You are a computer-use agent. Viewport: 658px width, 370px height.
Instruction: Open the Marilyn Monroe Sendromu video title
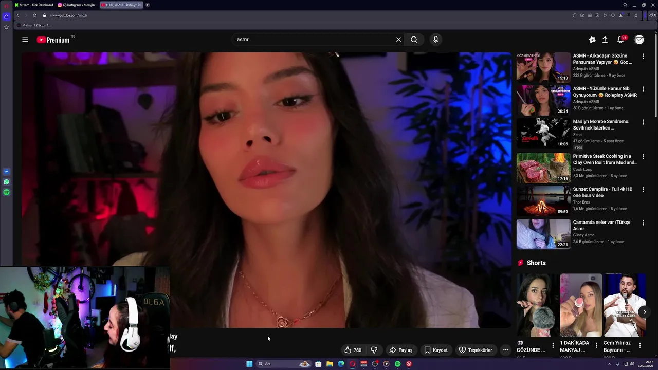[x=601, y=125]
